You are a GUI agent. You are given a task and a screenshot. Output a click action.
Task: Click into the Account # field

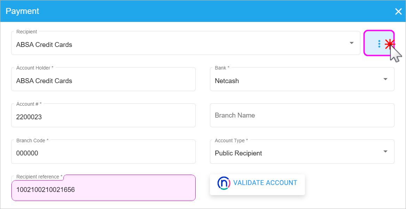click(103, 117)
